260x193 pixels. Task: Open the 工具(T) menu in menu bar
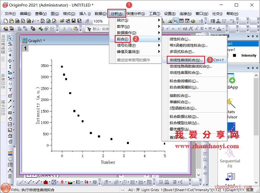click(x=154, y=14)
